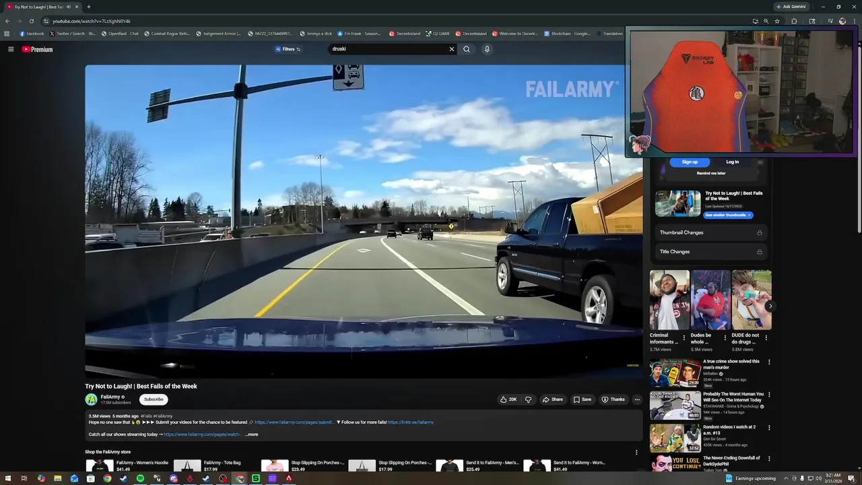Open FailArmy channel avatar
862x485 pixels.
(91, 399)
